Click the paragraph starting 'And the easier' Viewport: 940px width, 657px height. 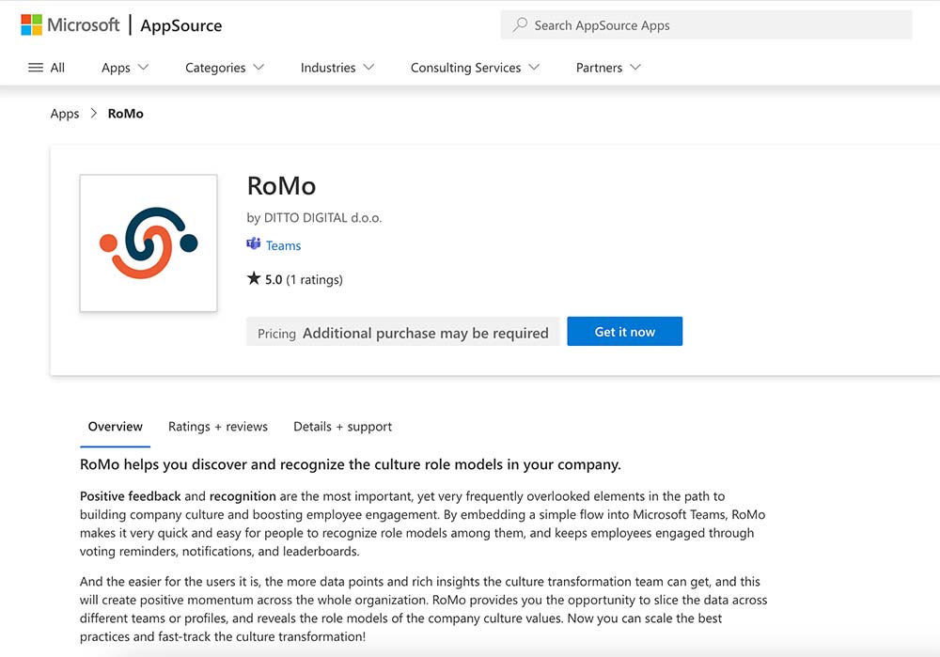(x=423, y=609)
